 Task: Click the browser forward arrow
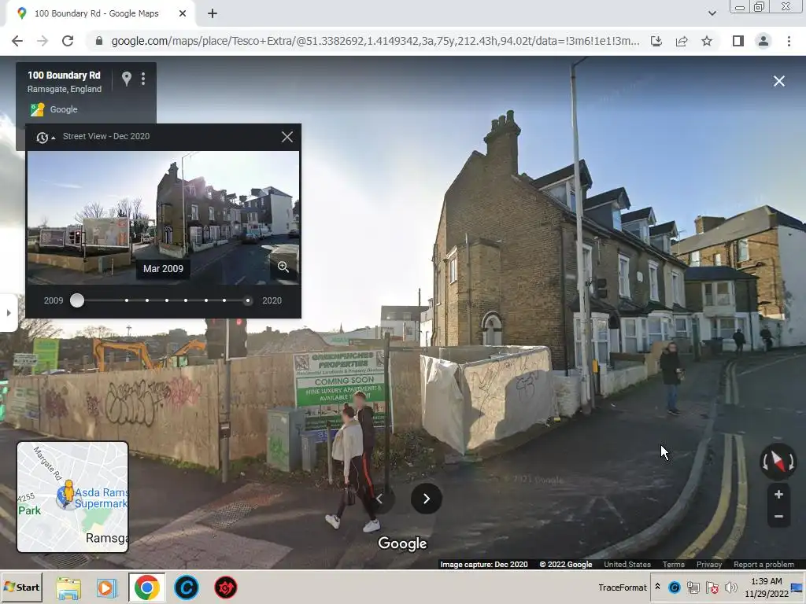tap(43, 41)
